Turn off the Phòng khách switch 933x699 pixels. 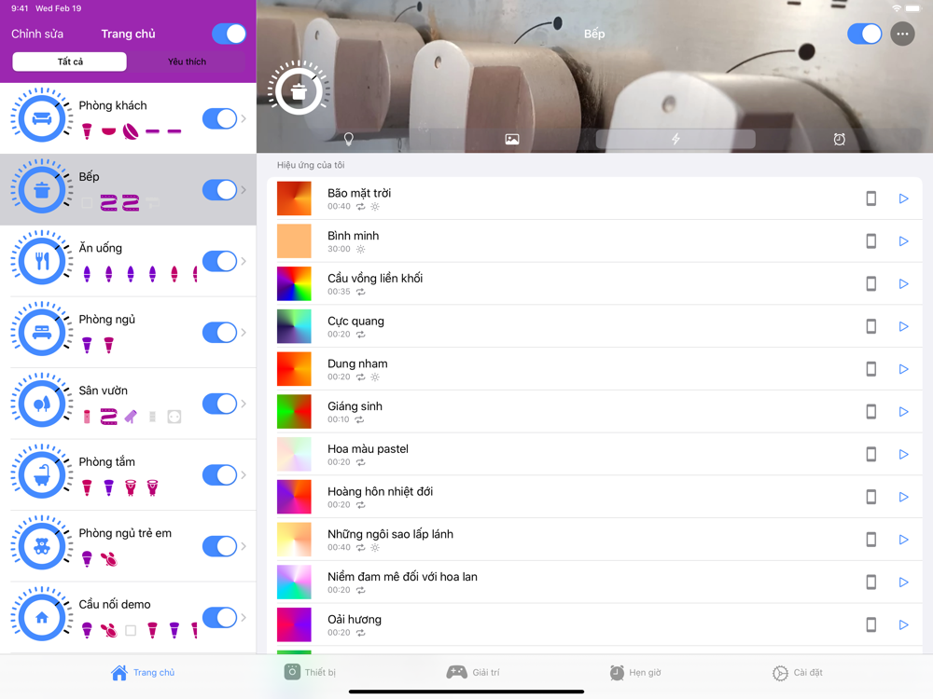219,119
